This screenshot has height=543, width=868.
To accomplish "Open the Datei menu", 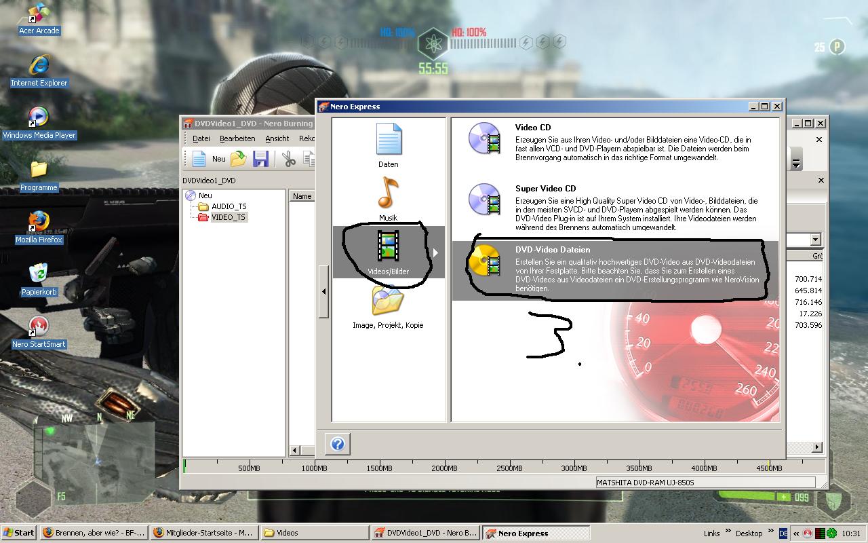I will click(201, 138).
